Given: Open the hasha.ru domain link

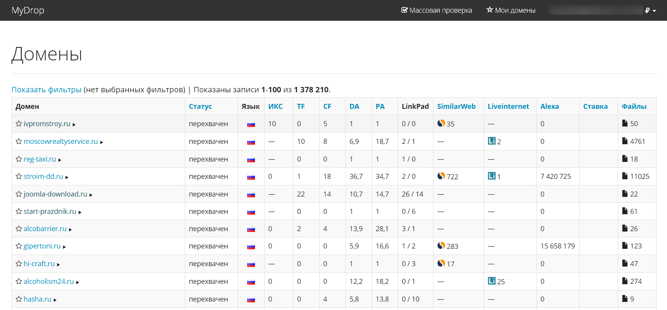Looking at the screenshot, I should click(37, 299).
